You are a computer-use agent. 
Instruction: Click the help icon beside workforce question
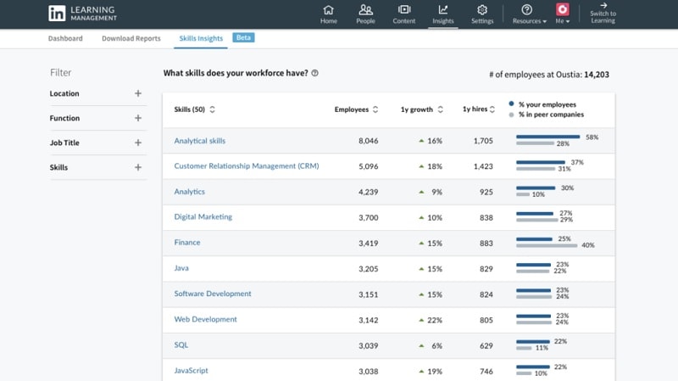click(x=315, y=74)
